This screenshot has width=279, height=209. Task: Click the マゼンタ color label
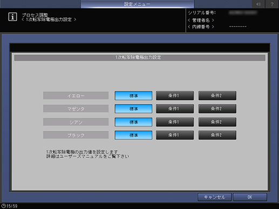[76, 109]
